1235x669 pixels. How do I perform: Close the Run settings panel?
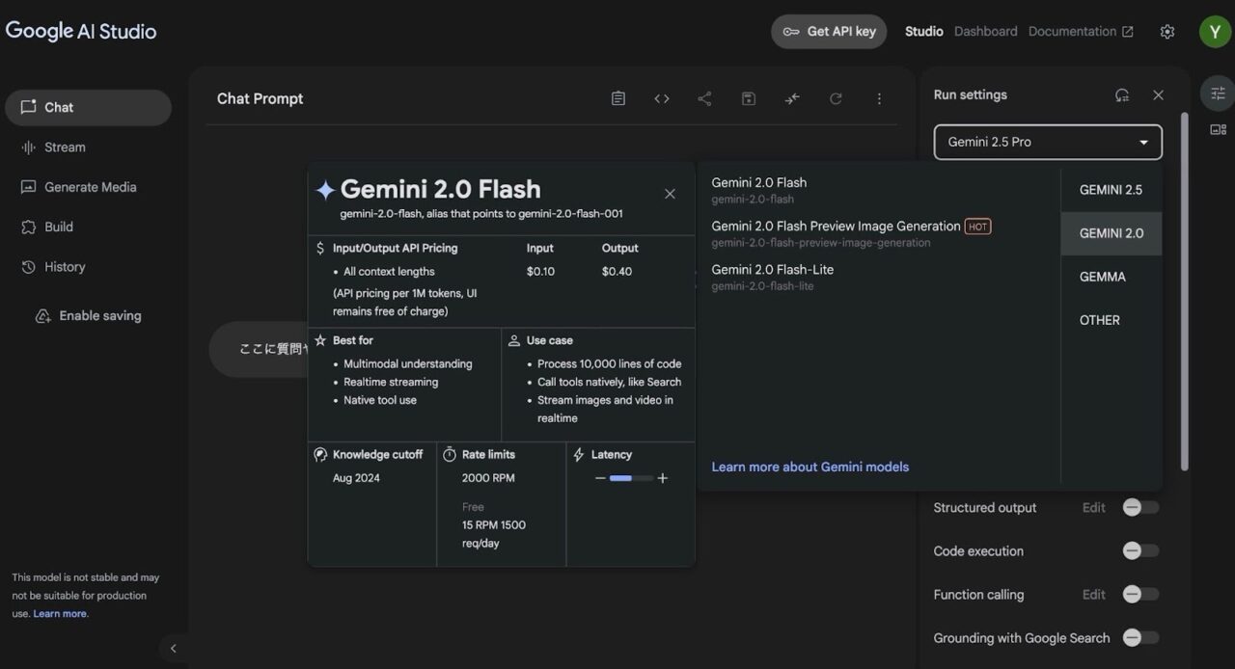[x=1158, y=94]
